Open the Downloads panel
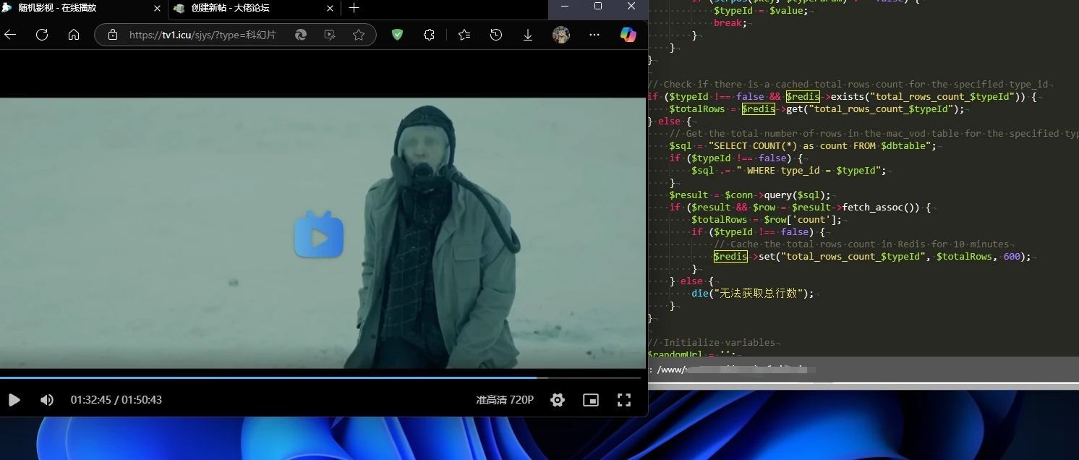This screenshot has width=1079, height=460. [x=528, y=35]
